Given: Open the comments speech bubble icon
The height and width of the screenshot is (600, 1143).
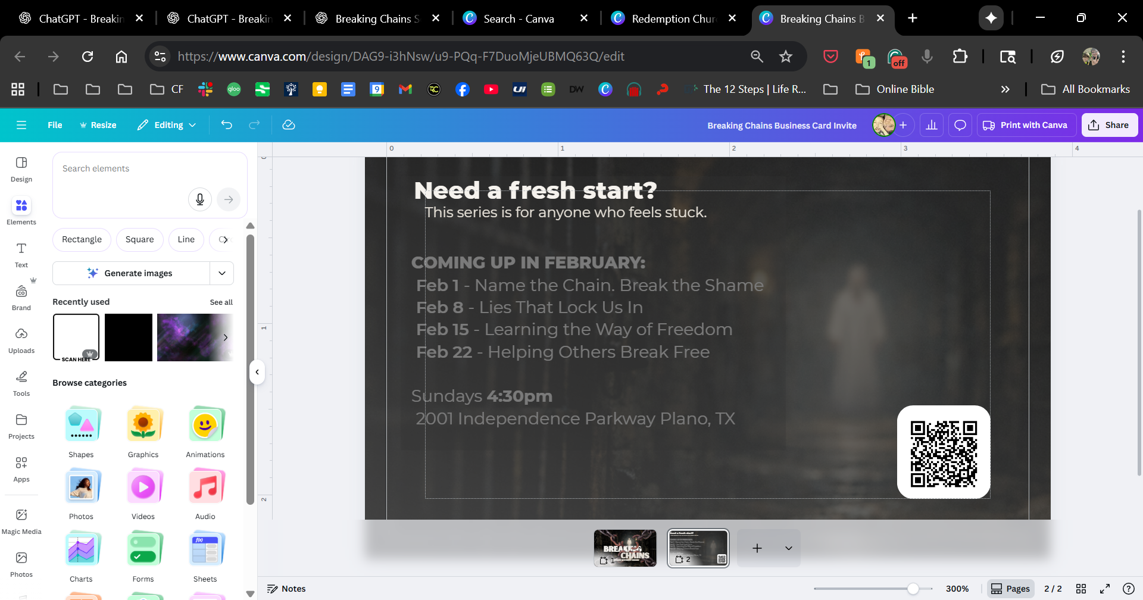Looking at the screenshot, I should click(x=960, y=125).
